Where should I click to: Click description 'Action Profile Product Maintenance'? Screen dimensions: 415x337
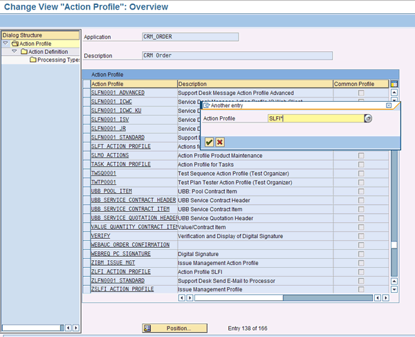pyautogui.click(x=220, y=156)
